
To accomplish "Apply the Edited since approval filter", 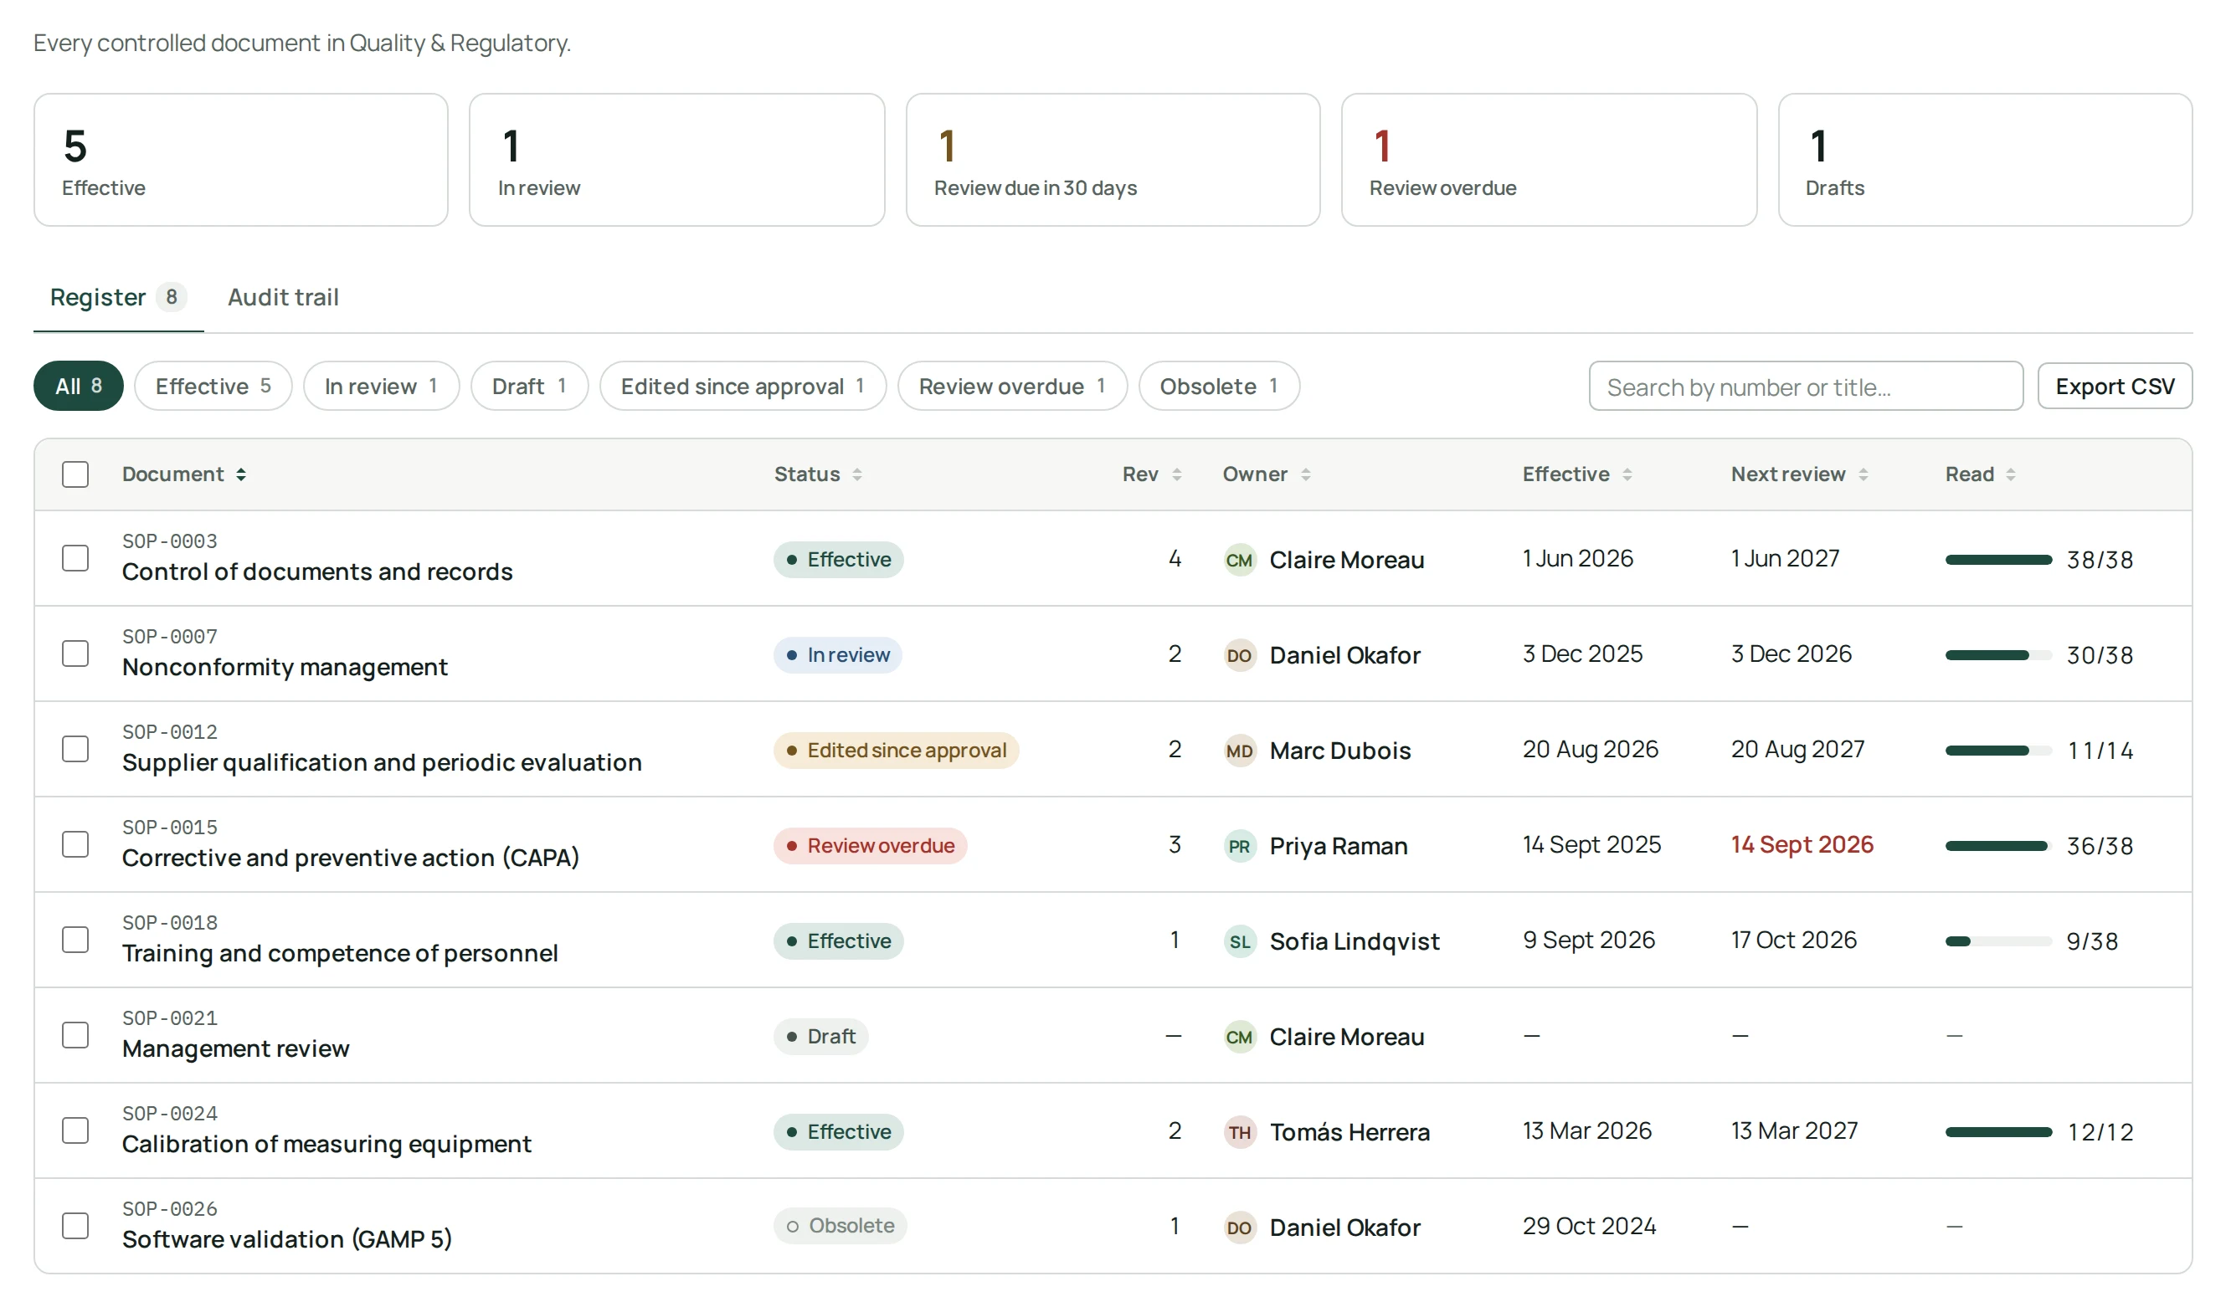I will coord(742,386).
